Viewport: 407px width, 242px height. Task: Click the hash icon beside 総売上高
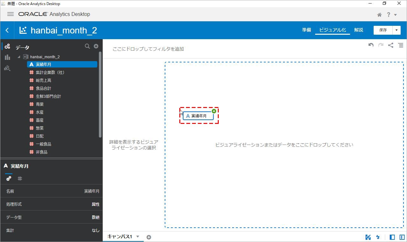[x=31, y=80]
